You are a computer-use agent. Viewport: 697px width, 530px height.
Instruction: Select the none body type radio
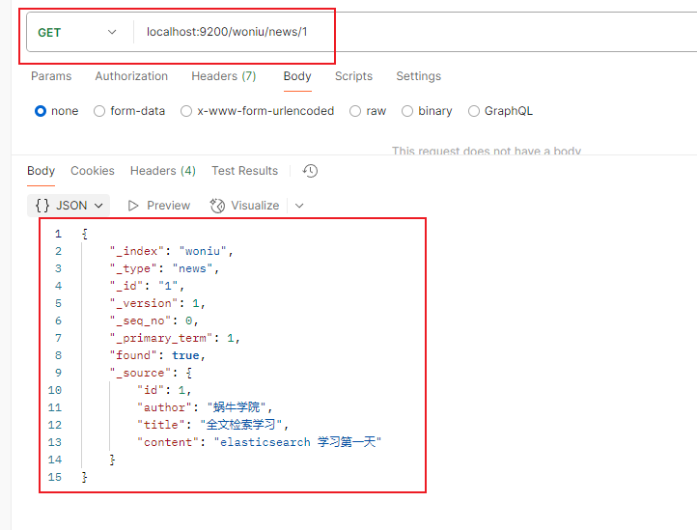click(41, 111)
